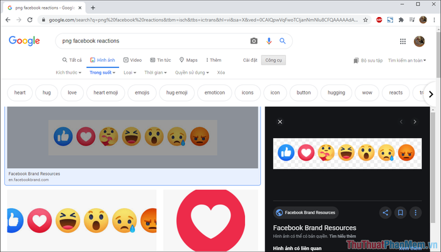Share the image with share icon
Image resolution: width=441 pixels, height=252 pixels.
(x=386, y=213)
